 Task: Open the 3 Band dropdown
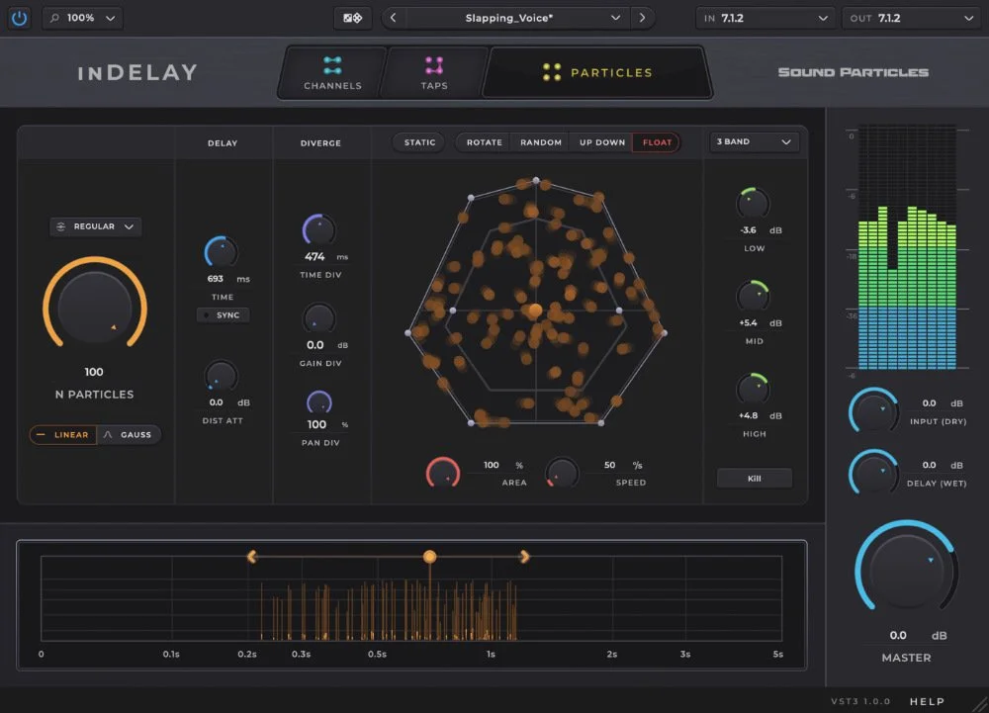coord(754,141)
